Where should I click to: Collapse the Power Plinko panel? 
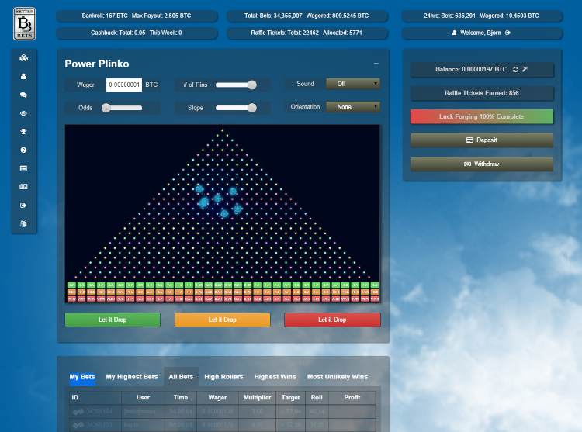(x=376, y=64)
